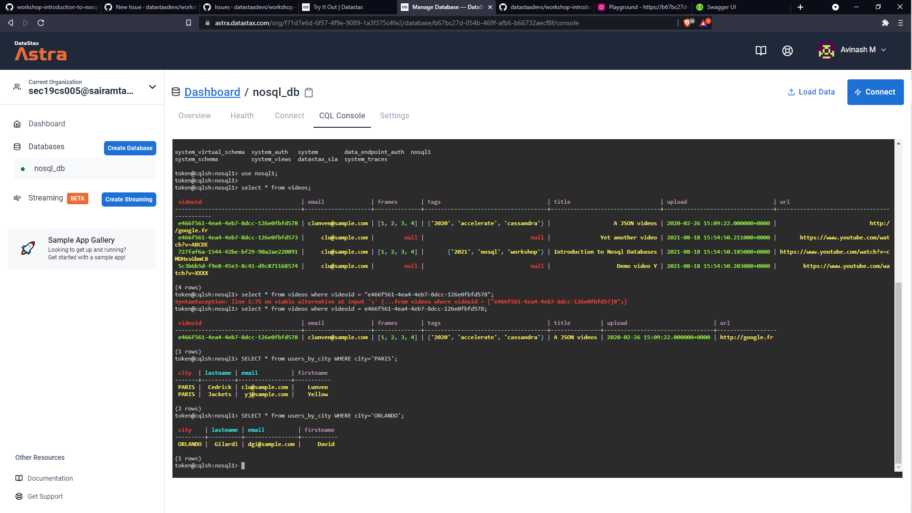Copy the nosql_db name using the copy icon

point(309,93)
